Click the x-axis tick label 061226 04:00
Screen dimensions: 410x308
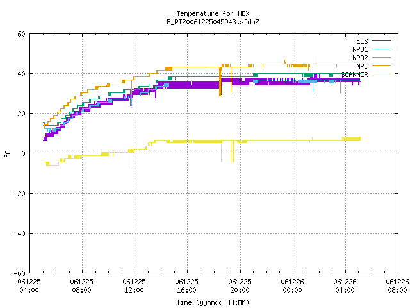pos(345,286)
